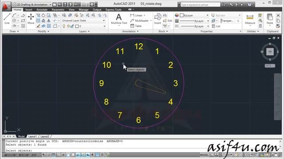Image resolution: width=284 pixels, height=159 pixels.
Task: Open the Block panel title
Action: tap(163, 31)
